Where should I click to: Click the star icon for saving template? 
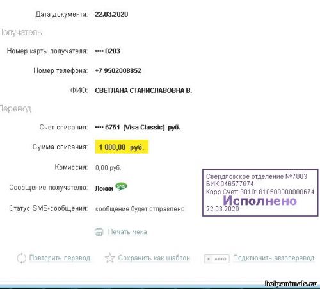pyautogui.click(x=110, y=258)
